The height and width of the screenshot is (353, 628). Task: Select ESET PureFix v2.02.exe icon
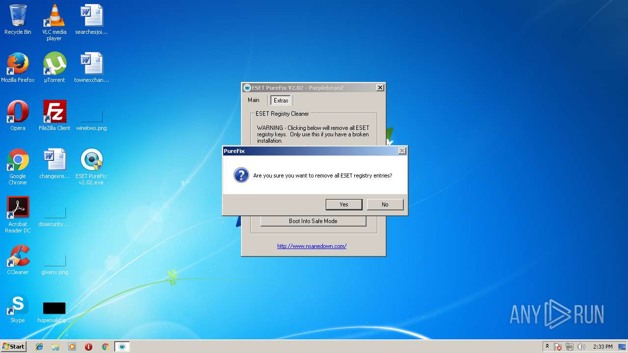pyautogui.click(x=91, y=167)
